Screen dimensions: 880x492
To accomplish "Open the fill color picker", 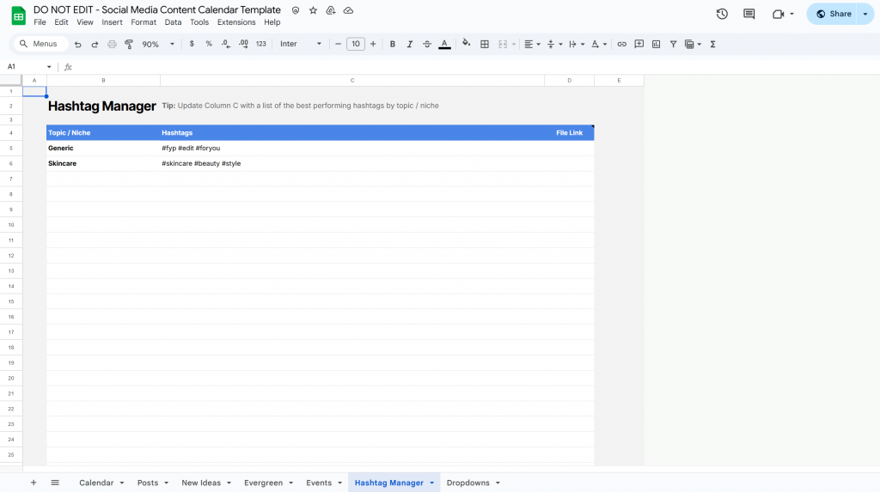I will point(467,44).
